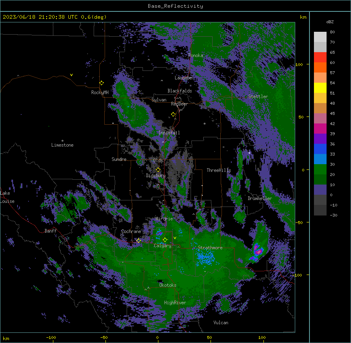Click the Calgary city label
This screenshot has height=343, width=351.
click(162, 246)
